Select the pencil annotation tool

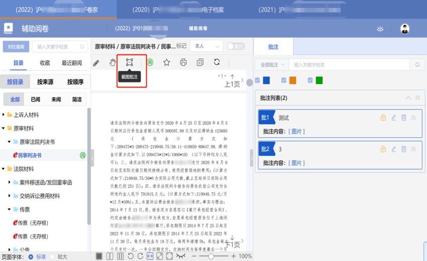click(x=96, y=63)
